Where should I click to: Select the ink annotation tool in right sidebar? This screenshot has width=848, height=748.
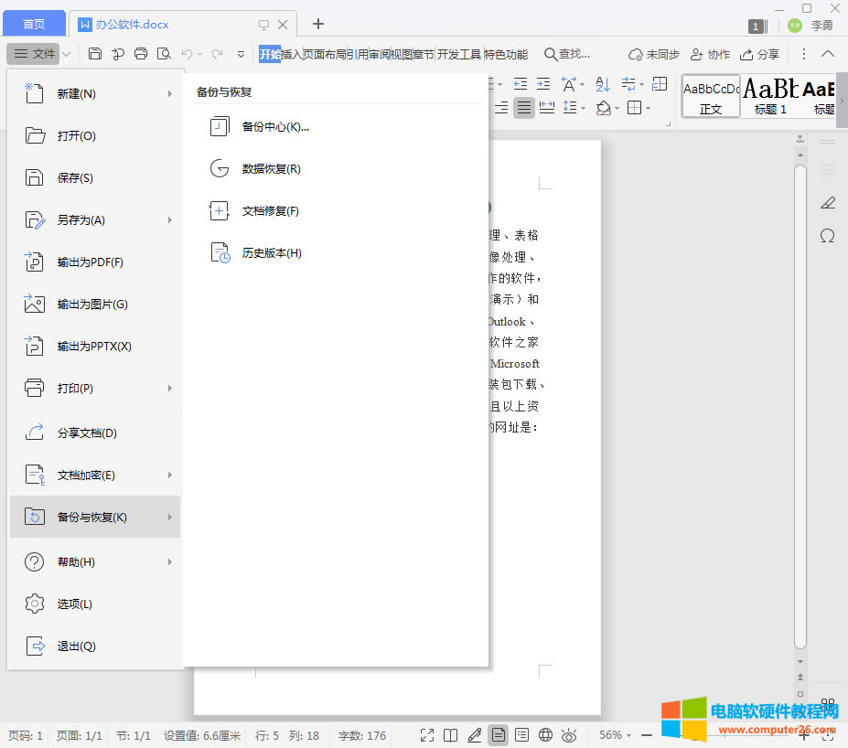[x=827, y=202]
